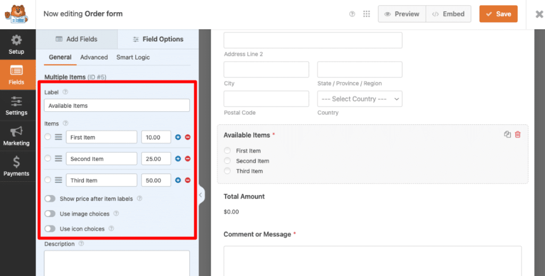Turn on Use image choices
Screen dimensions: 545x276
pos(50,214)
